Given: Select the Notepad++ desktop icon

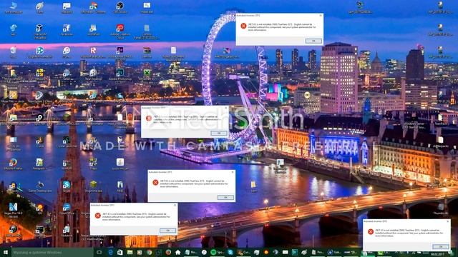Looking at the screenshot, I should 40,164.
